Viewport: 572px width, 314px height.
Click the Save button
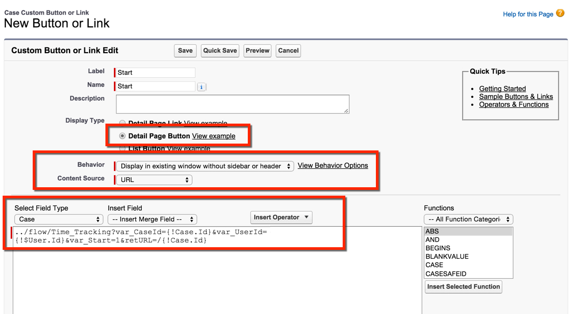point(185,50)
